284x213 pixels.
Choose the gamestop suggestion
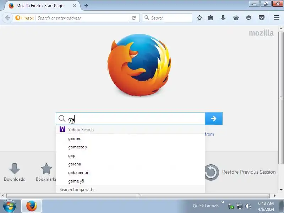click(x=130, y=147)
